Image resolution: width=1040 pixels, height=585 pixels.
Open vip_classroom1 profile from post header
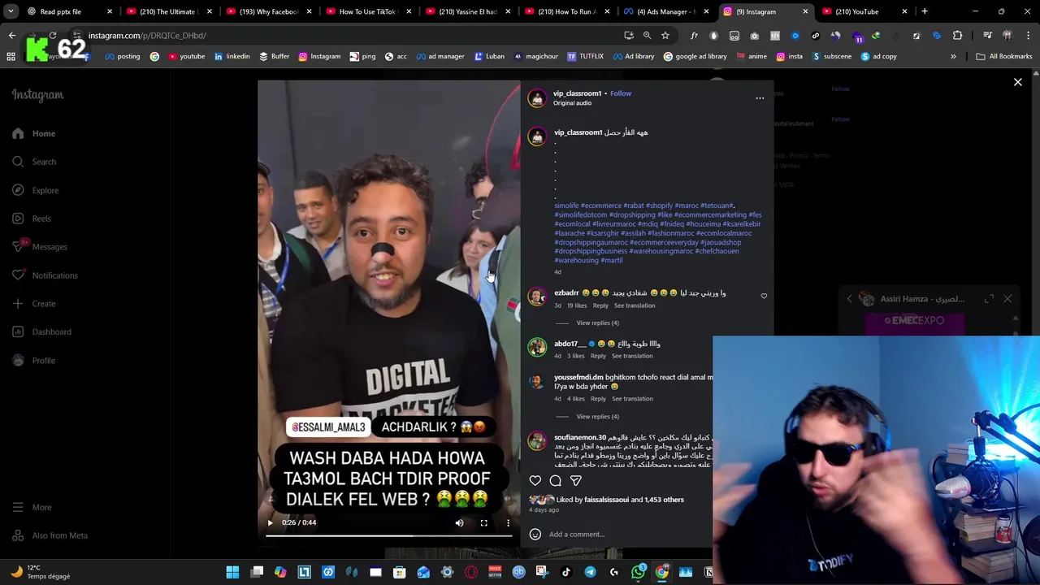tap(577, 93)
